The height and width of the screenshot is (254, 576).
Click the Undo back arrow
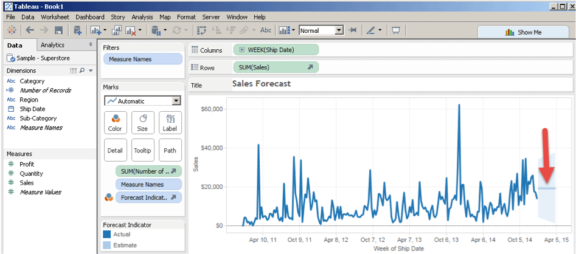[x=29, y=30]
